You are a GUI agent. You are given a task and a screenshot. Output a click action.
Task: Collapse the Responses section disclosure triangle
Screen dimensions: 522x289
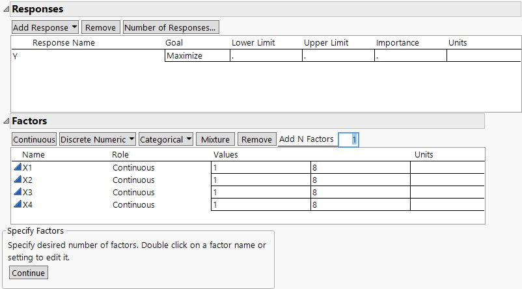coord(6,10)
